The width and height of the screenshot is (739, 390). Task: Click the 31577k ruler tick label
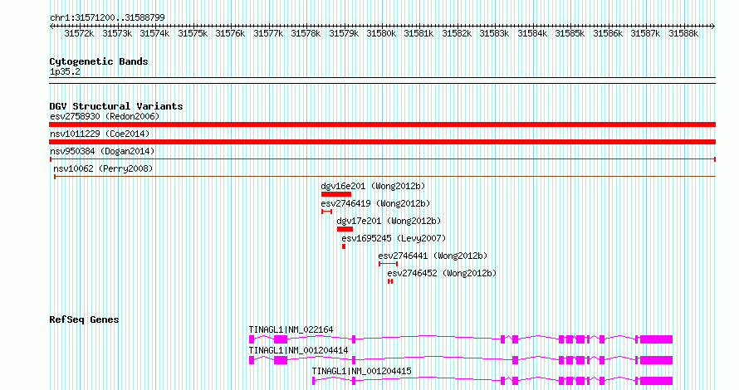[268, 33]
